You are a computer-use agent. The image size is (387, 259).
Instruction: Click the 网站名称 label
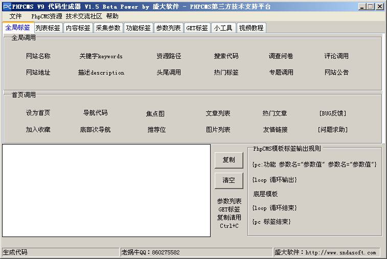(38, 56)
